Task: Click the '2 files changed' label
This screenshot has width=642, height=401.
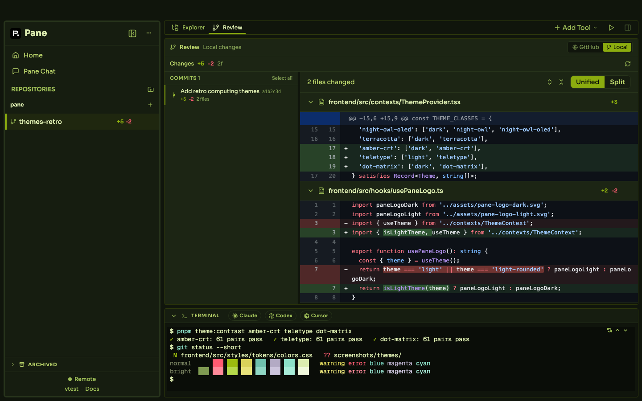Action: 331,82
